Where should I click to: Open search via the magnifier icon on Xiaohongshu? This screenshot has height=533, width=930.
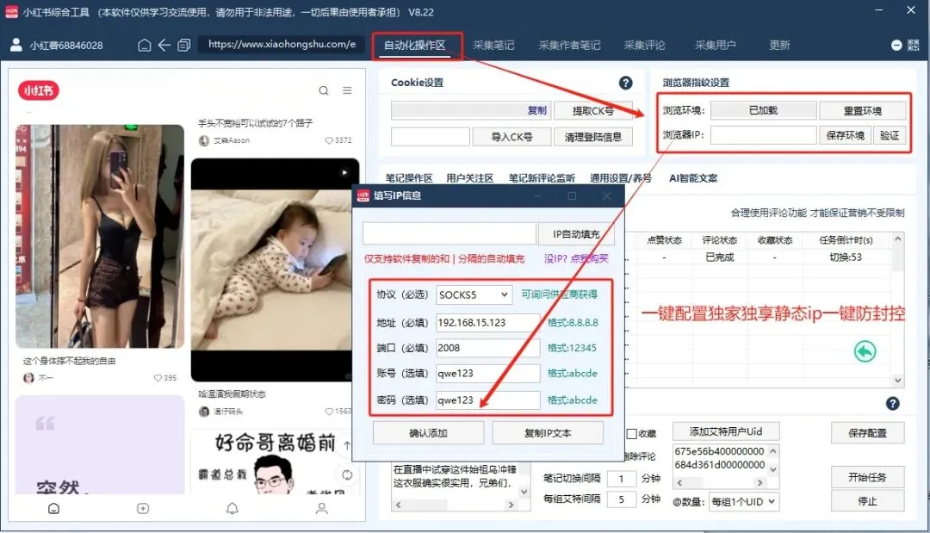point(324,90)
